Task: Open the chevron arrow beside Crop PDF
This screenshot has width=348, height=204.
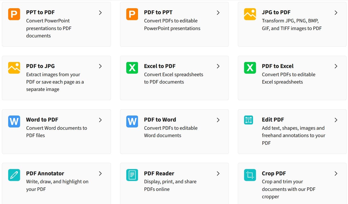Action: (x=336, y=173)
